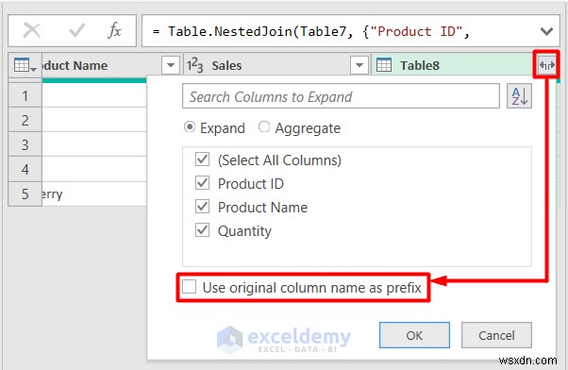Viewport: 568px width, 370px height.
Task: Enable Use original column name as prefix
Action: 189,287
